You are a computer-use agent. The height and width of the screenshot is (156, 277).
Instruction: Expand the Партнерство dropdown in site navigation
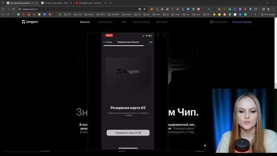pos(106,22)
